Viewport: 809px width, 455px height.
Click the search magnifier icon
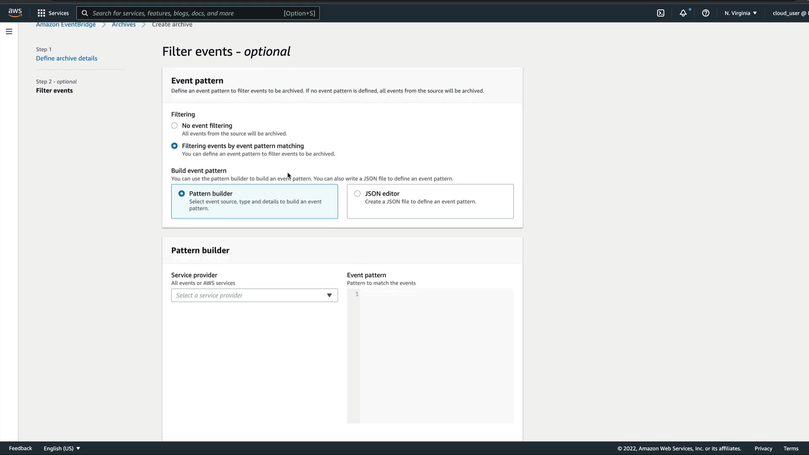pos(85,13)
